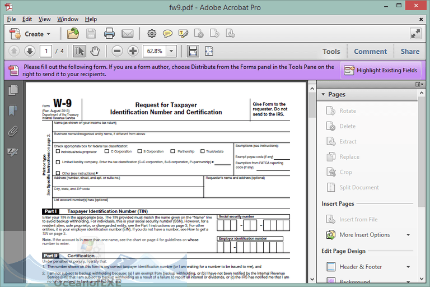Open the zoom level dropdown arrow
430x287 pixels.
point(171,51)
